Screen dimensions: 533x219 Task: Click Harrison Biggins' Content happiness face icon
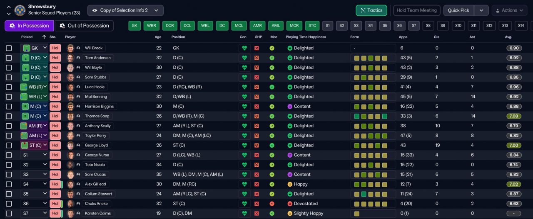(x=290, y=107)
